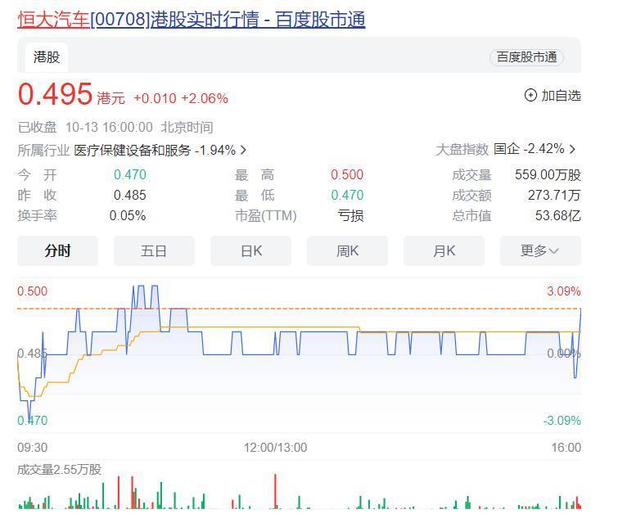Click the 加自选 label to add the stock to favorites
The image size is (618, 523).
[x=561, y=96]
